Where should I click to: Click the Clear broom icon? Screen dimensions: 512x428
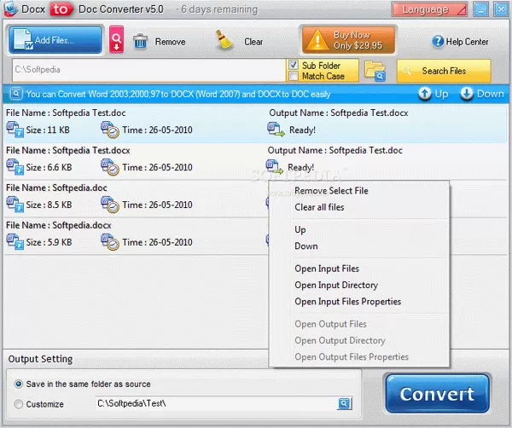tap(225, 41)
